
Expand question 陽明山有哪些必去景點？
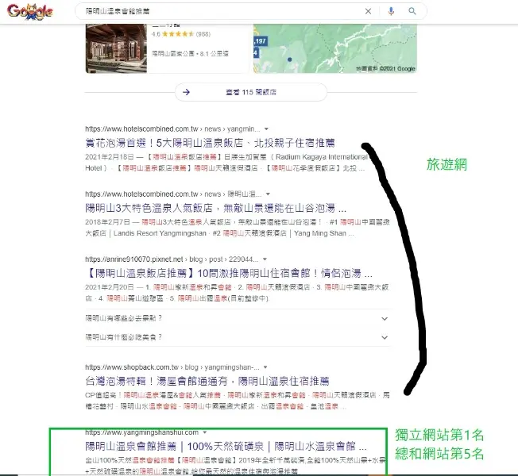(238, 318)
